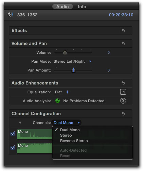This screenshot has height=171, width=143.
Task: Click the Pan Amount value field
Action: (108, 70)
